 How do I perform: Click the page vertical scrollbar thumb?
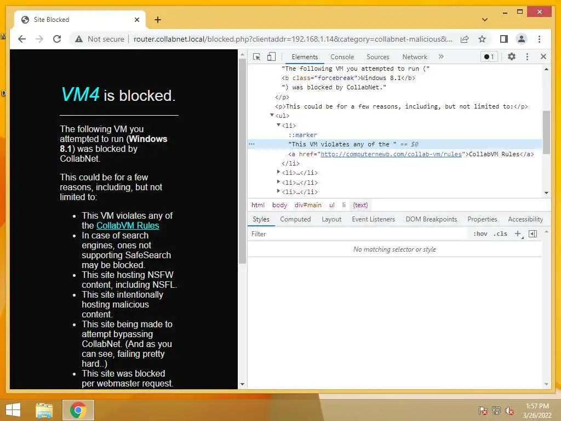point(242,161)
